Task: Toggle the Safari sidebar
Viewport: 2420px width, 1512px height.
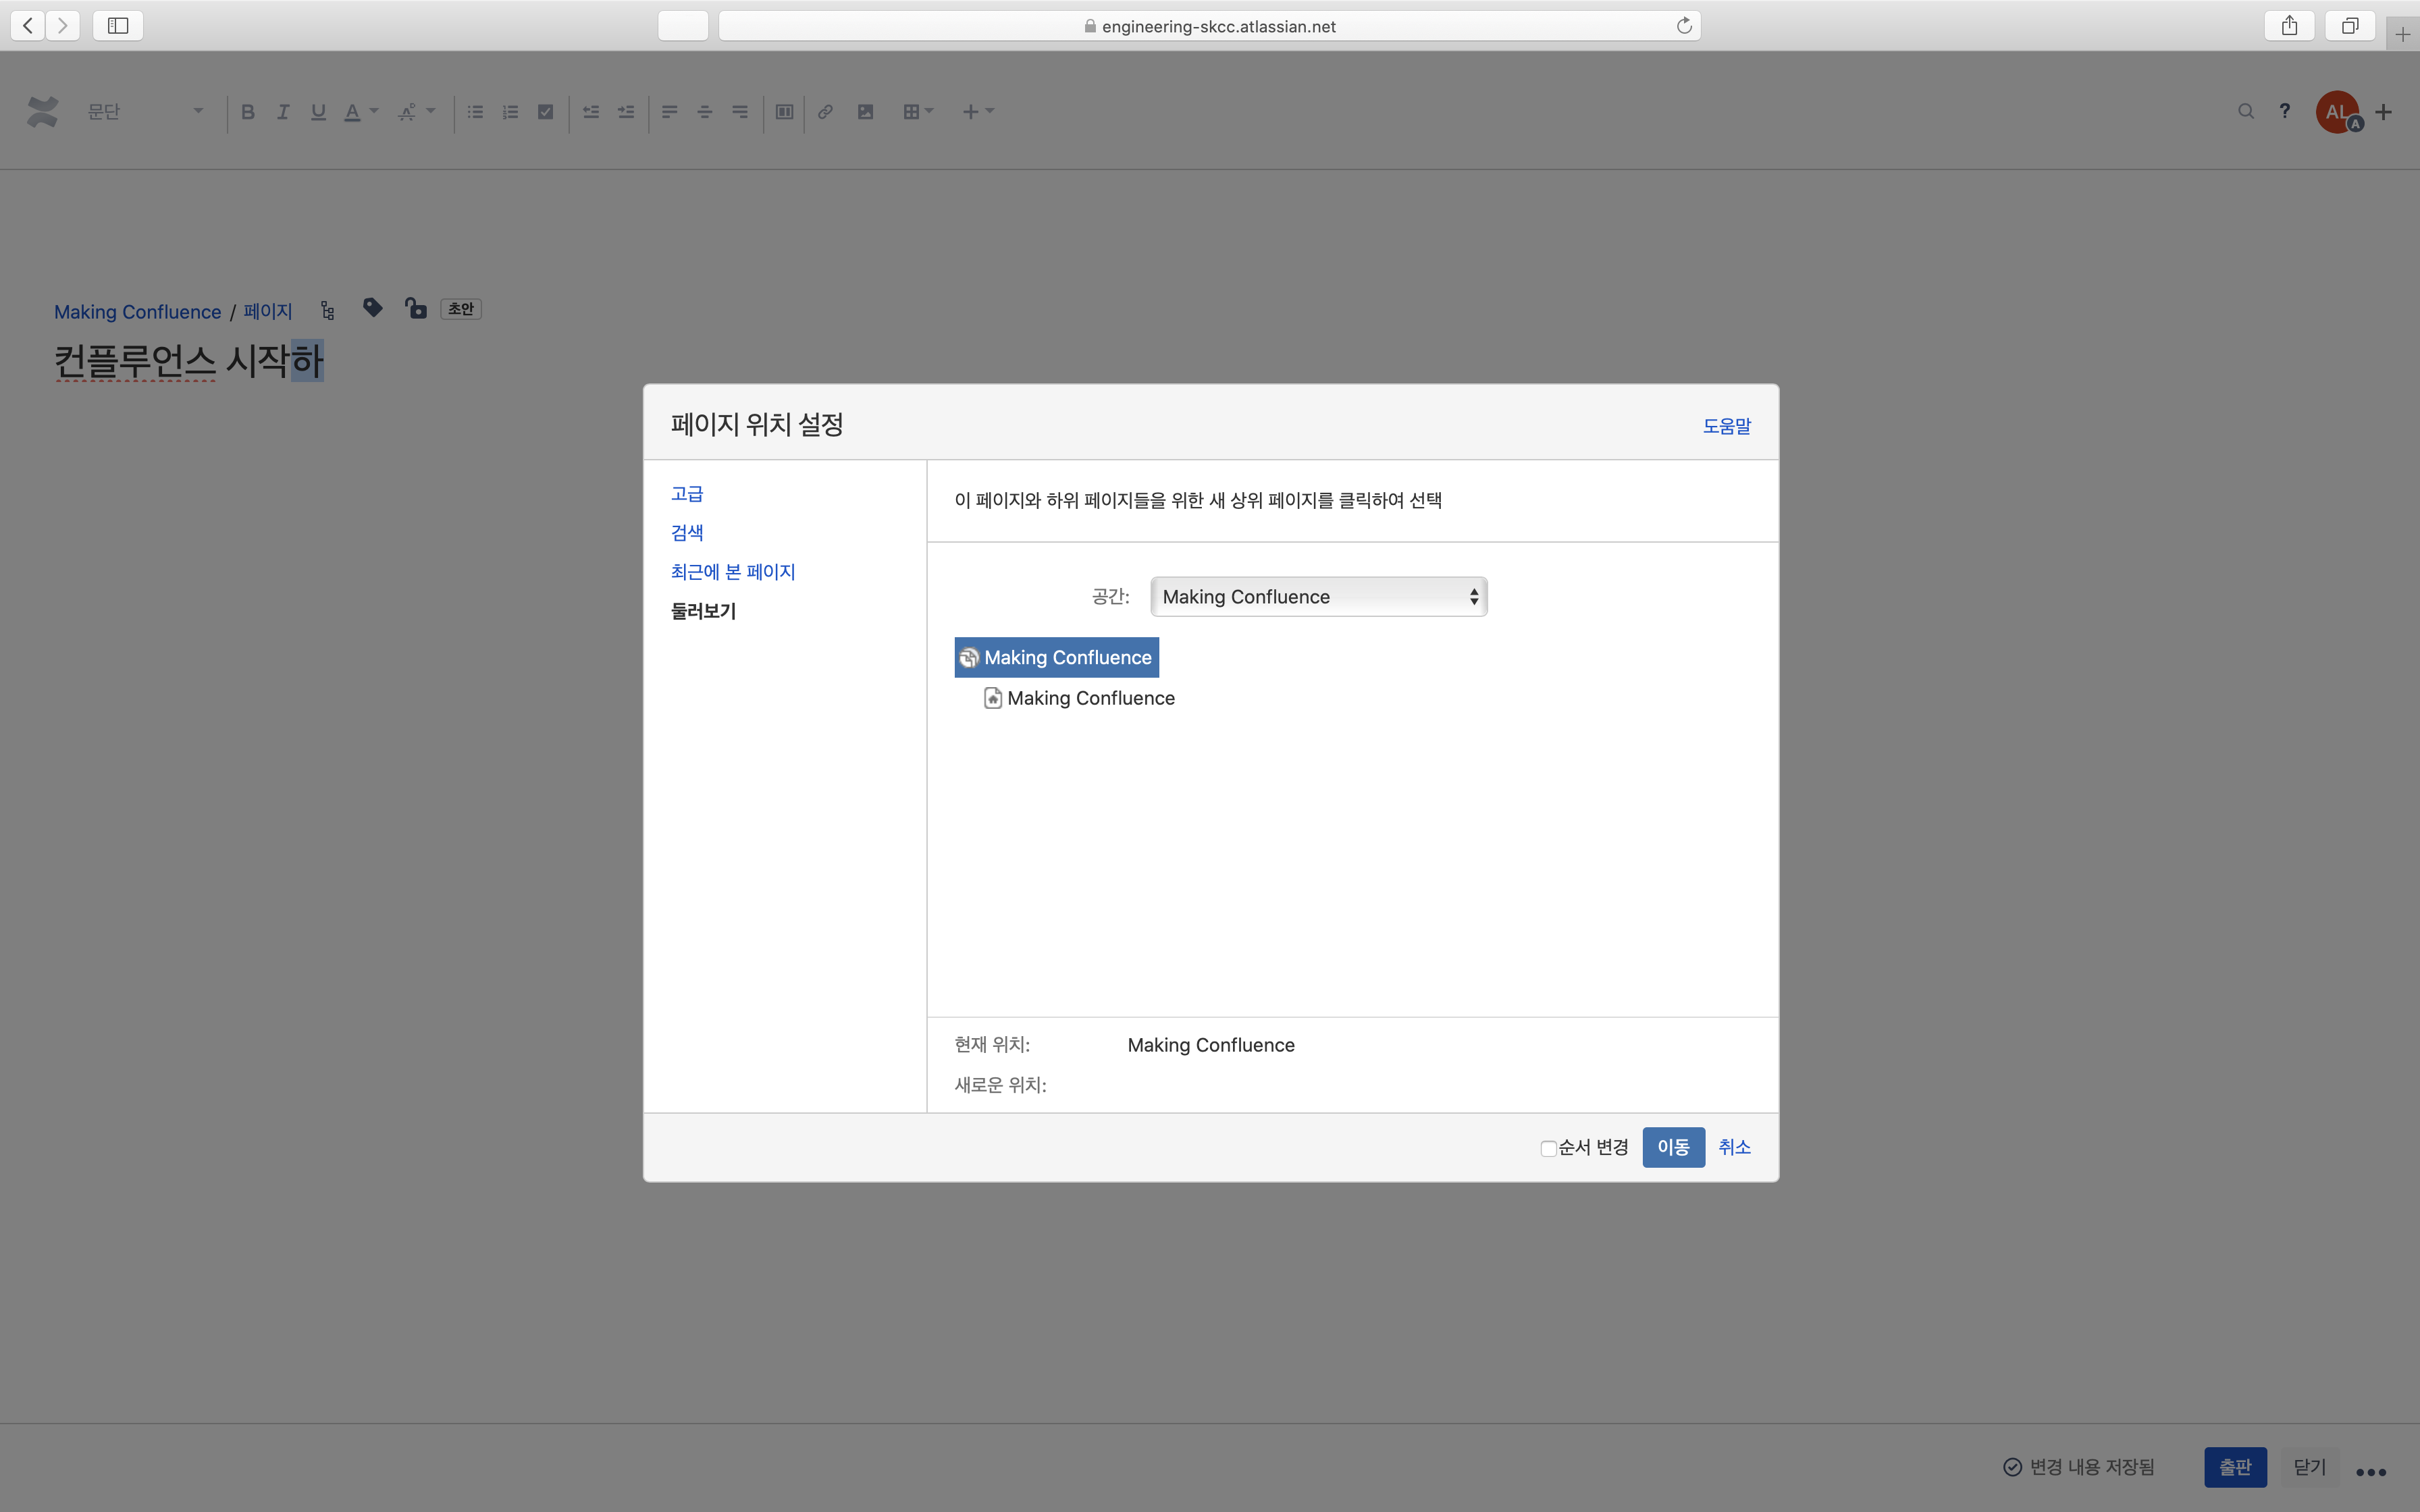Action: coord(118,25)
